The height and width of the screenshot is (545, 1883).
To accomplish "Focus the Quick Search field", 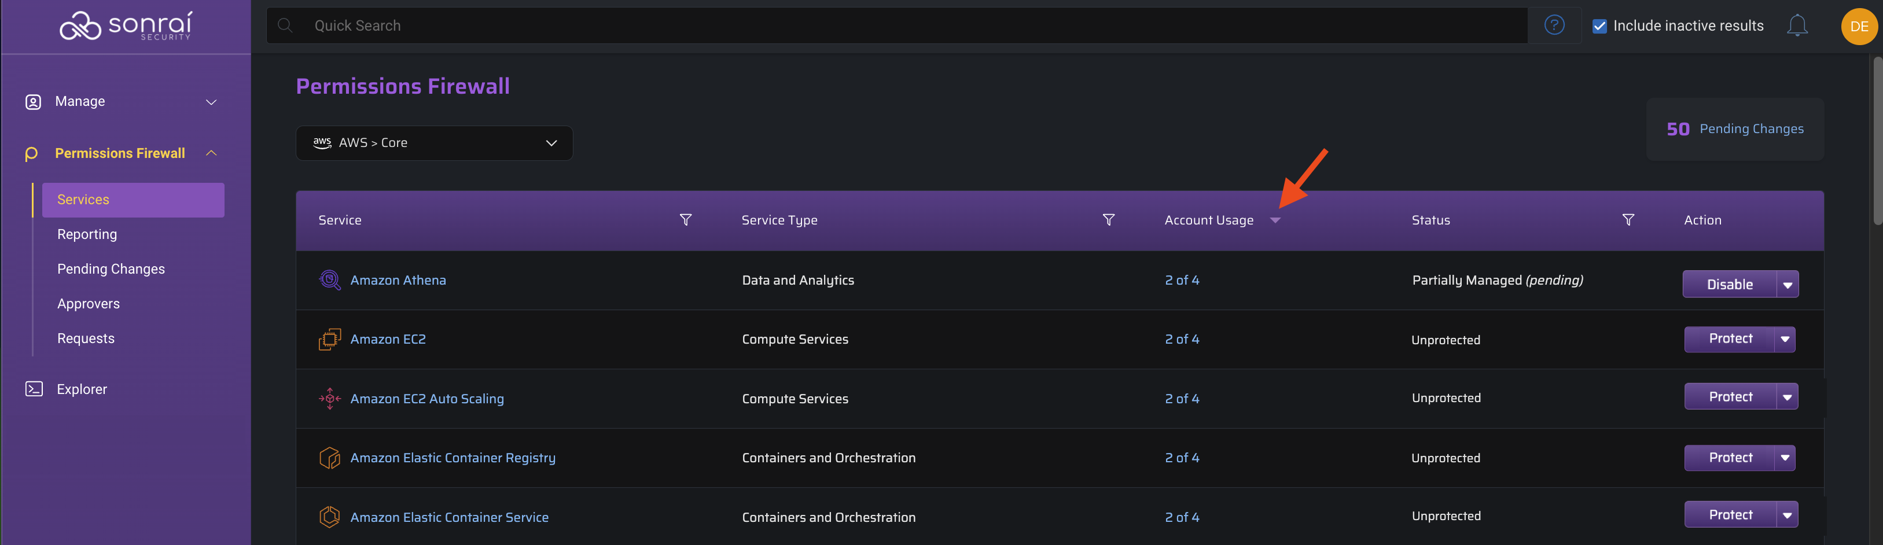I will (897, 25).
